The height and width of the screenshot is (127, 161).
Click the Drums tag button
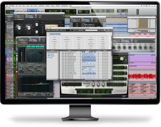(66, 37)
